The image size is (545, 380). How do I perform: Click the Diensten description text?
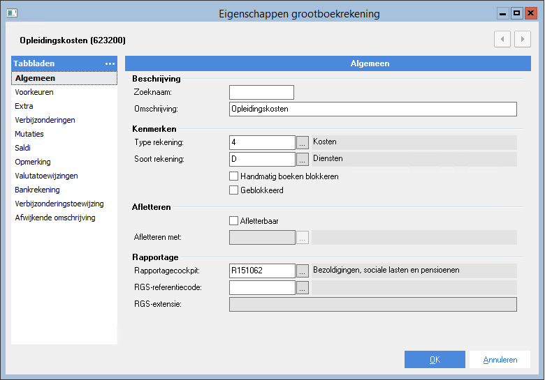coord(328,158)
